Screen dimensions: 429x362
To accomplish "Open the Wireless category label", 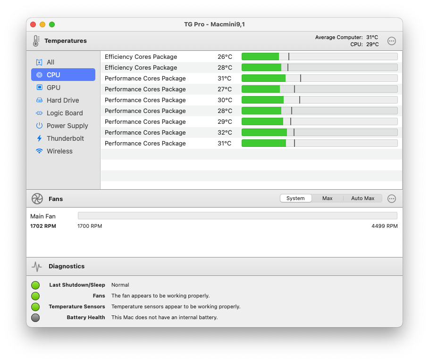I will click(59, 151).
